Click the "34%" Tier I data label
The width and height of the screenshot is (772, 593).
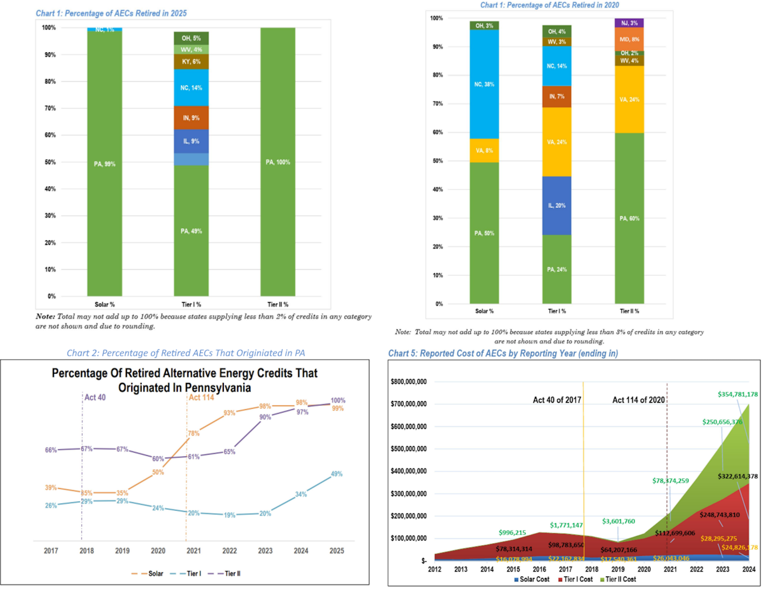(x=301, y=494)
